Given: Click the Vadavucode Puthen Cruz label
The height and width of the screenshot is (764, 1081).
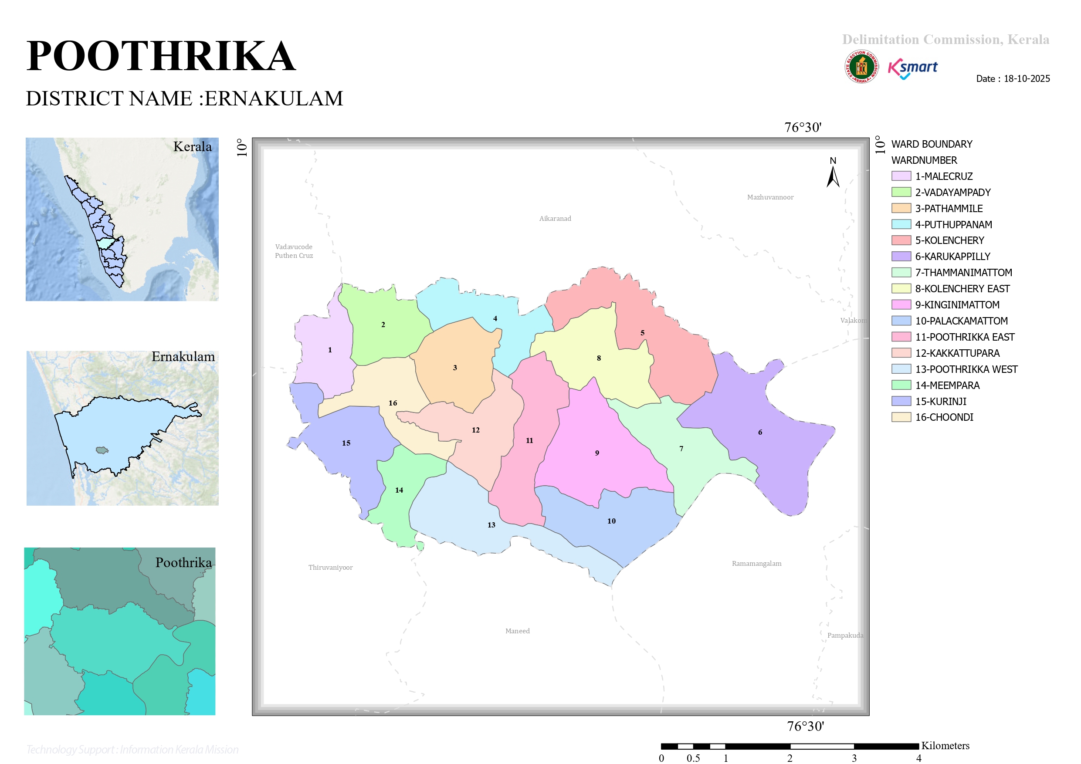Looking at the screenshot, I should (x=294, y=251).
